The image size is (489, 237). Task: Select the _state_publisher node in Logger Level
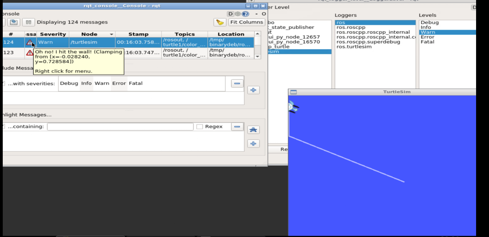pos(291,27)
